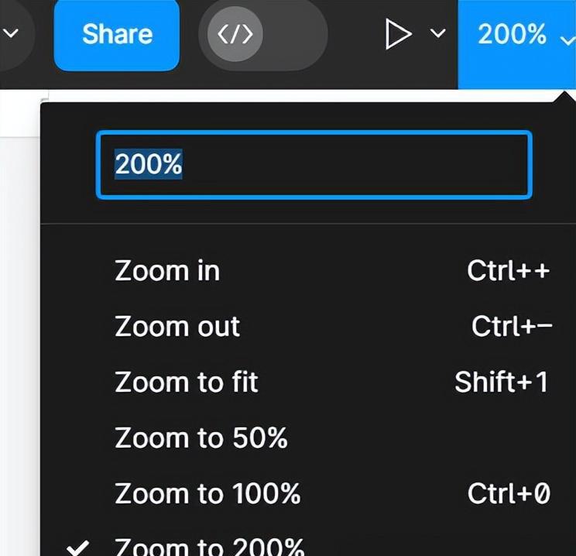Click the Ctrl++ shortcut label
The width and height of the screenshot is (576, 556).
[x=509, y=271]
